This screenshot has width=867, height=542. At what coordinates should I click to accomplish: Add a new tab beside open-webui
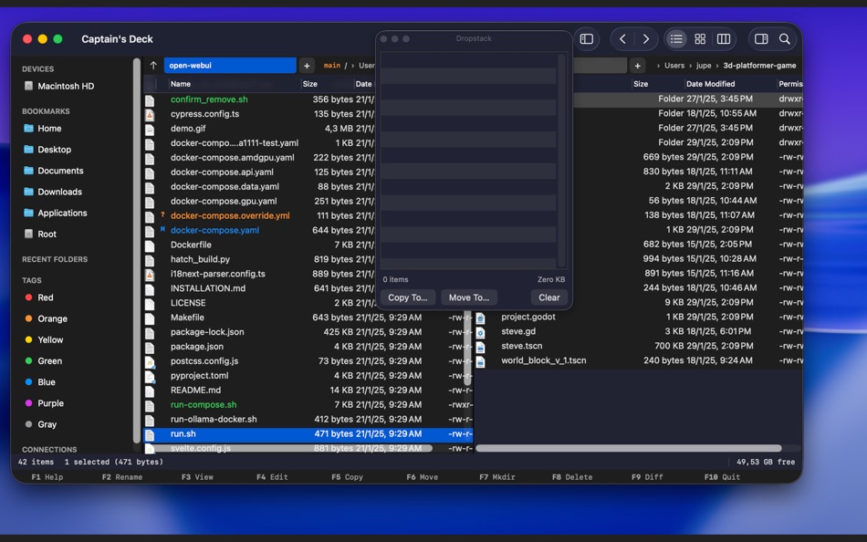(x=307, y=66)
